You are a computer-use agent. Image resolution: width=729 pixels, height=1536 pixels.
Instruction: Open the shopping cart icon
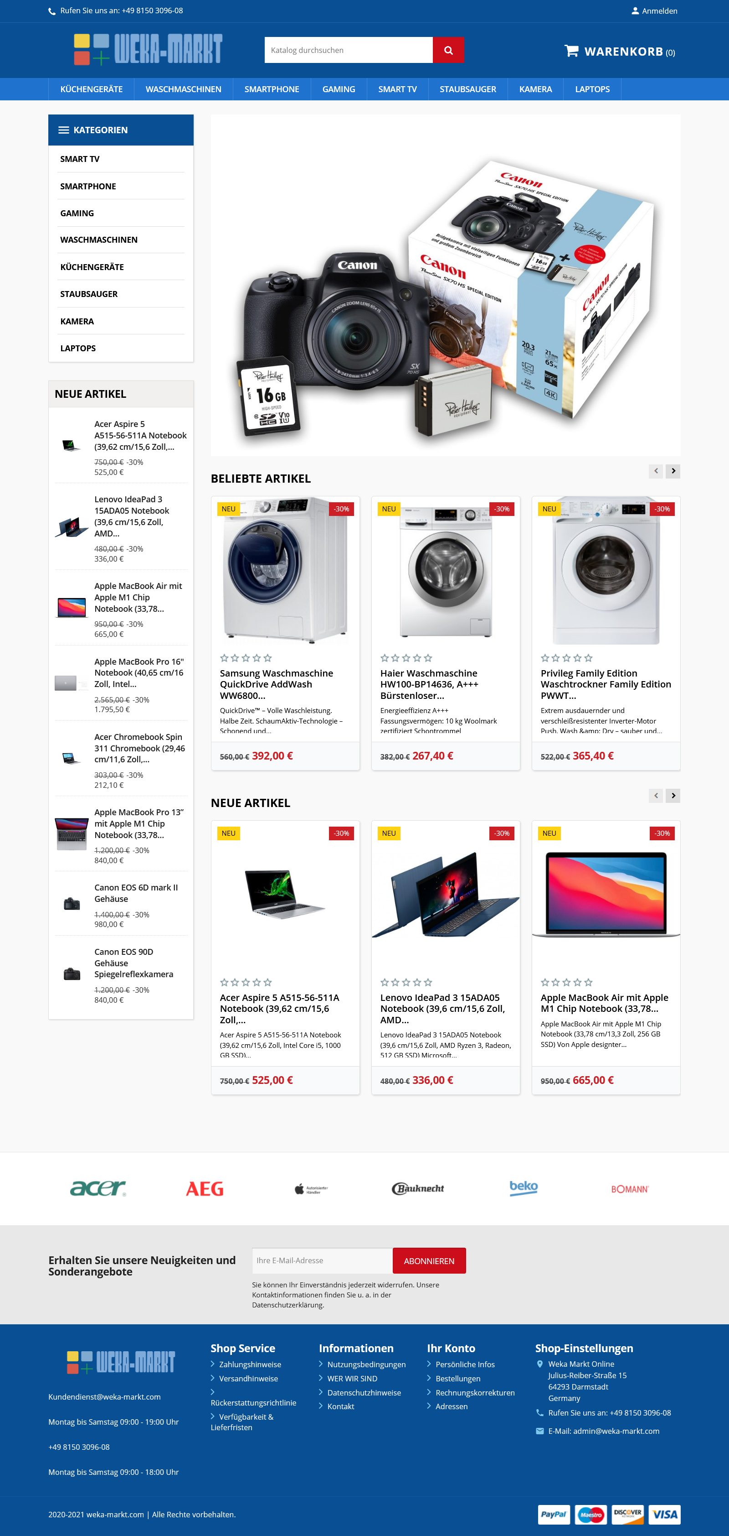click(571, 51)
